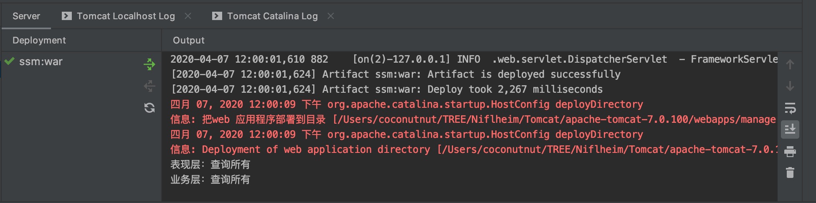Click the green checkmark beside ssm:war
This screenshot has height=203, width=816.
(10, 61)
